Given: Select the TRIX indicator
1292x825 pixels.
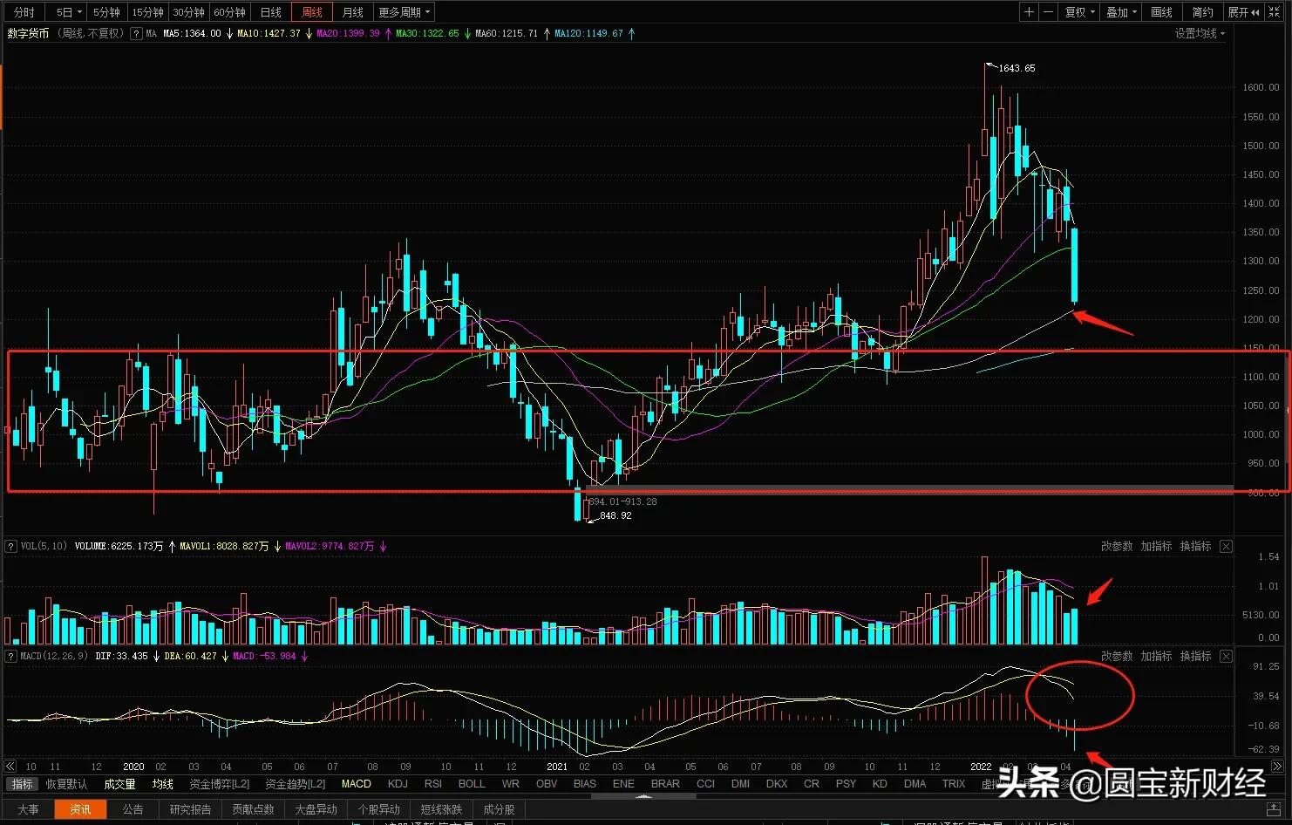Looking at the screenshot, I should 954,784.
